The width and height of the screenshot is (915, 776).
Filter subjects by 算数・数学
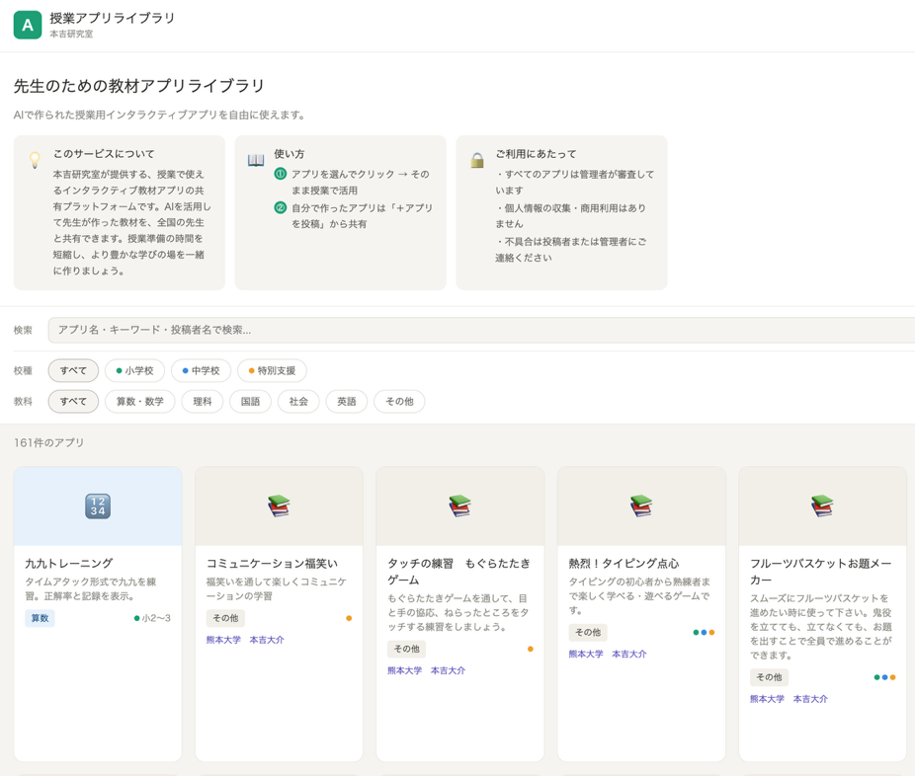(x=140, y=401)
